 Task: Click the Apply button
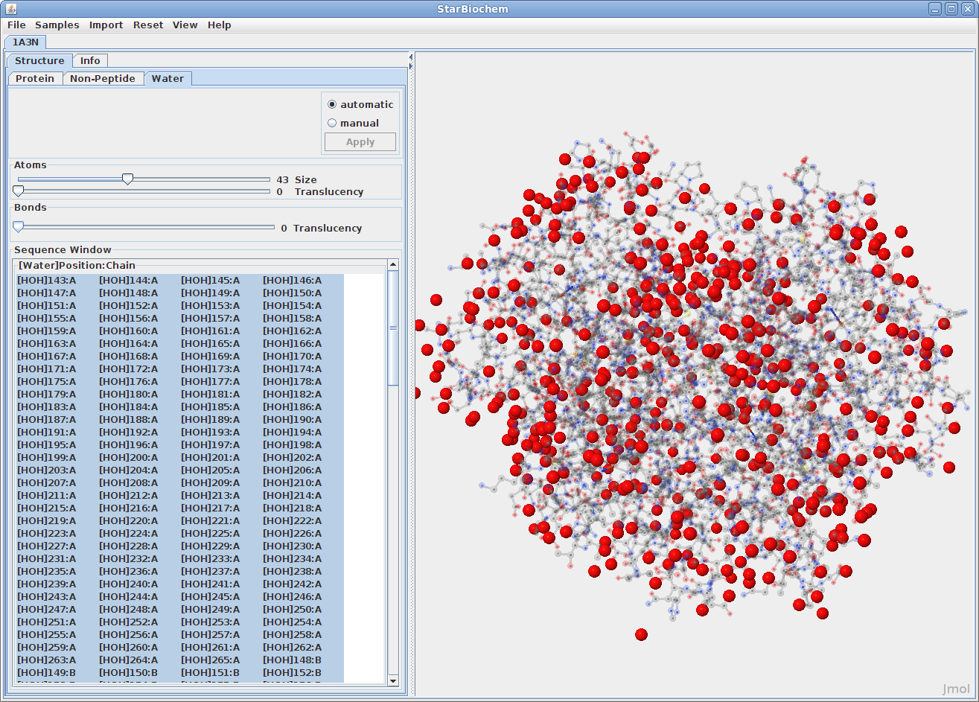tap(360, 141)
